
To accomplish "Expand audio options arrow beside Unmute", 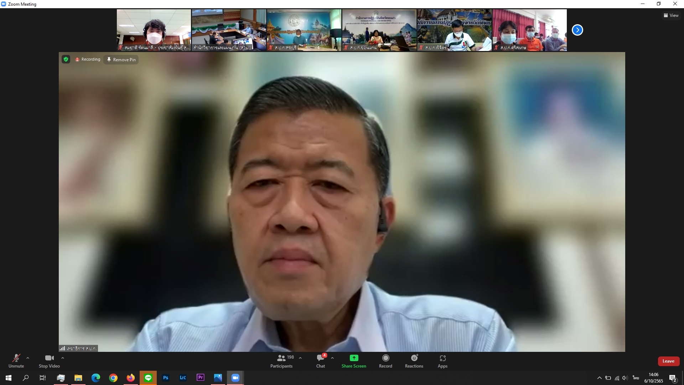I will [28, 358].
